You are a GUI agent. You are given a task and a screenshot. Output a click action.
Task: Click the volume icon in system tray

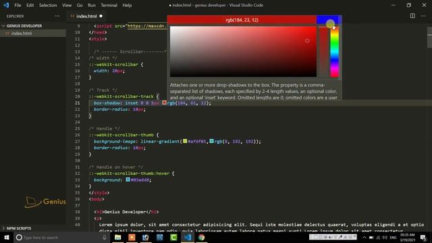[x=385, y=237]
